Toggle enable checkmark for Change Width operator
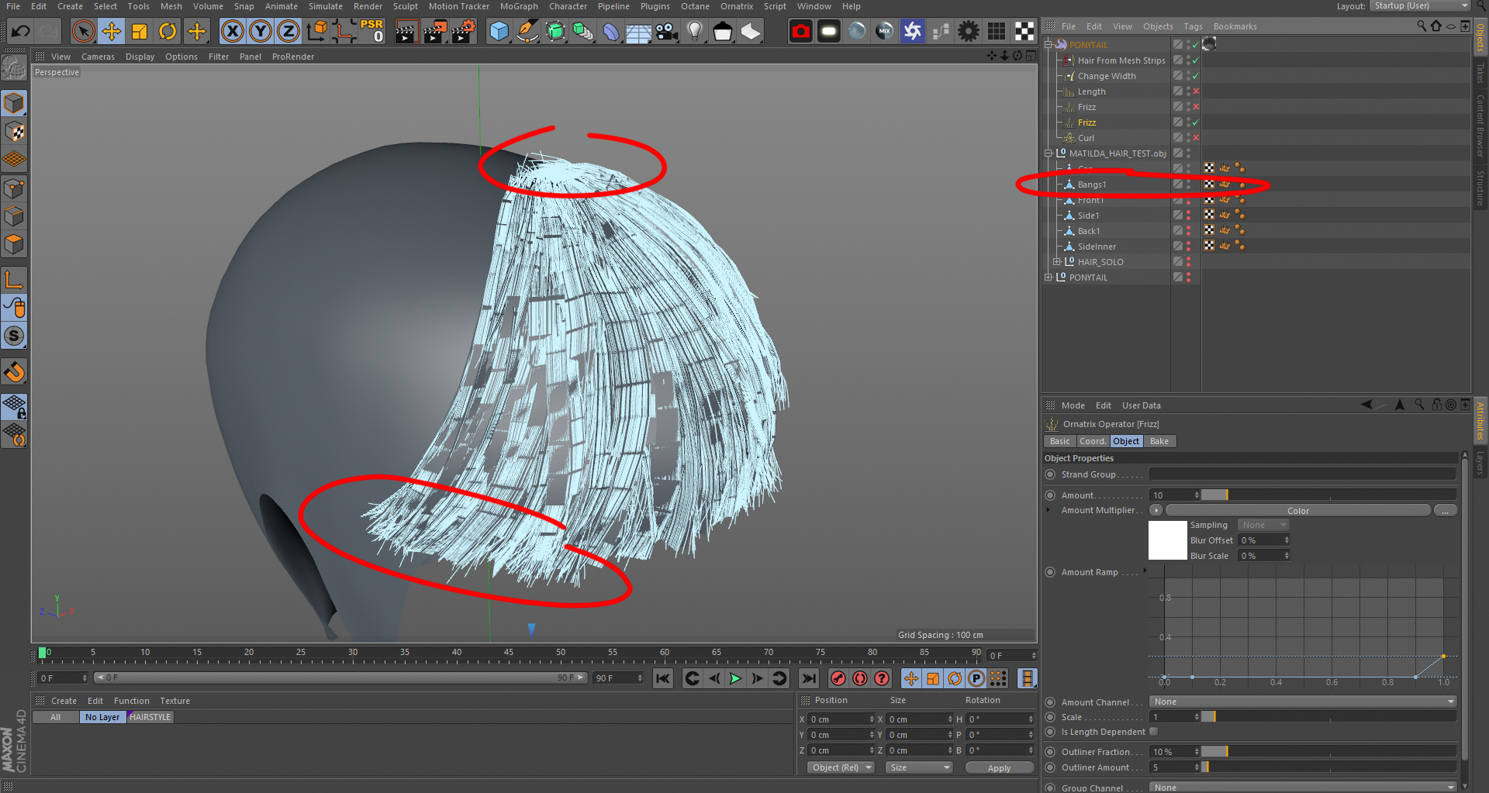Viewport: 1489px width, 793px height. (x=1196, y=76)
